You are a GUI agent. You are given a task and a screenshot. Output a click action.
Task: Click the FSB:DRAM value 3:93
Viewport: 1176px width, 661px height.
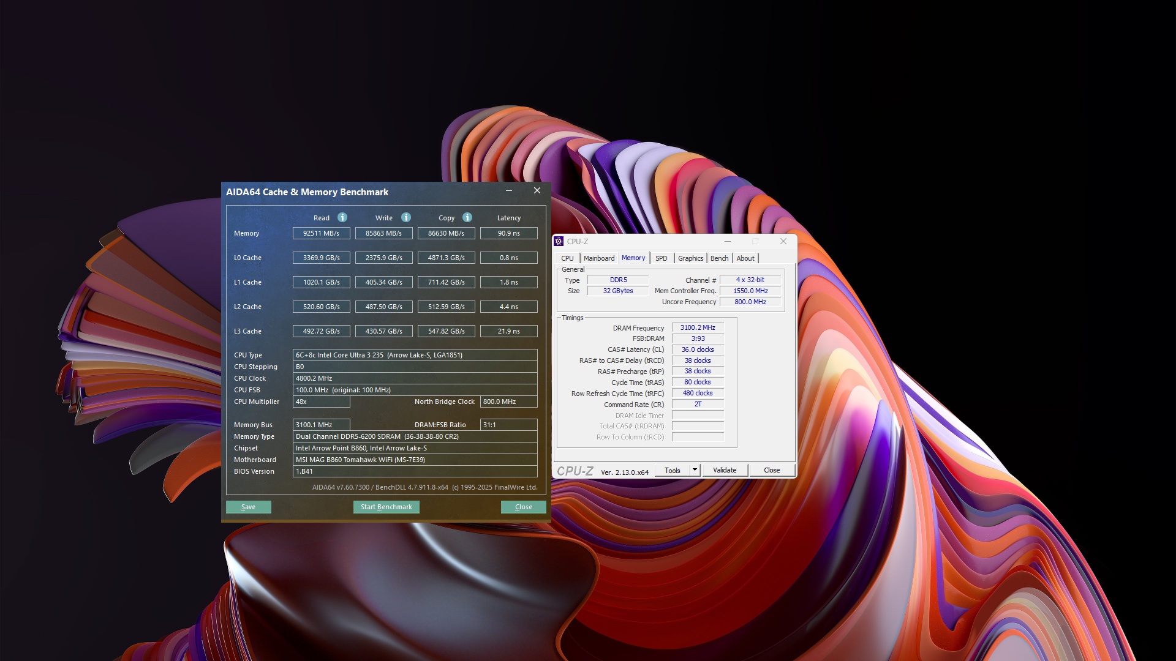point(698,338)
